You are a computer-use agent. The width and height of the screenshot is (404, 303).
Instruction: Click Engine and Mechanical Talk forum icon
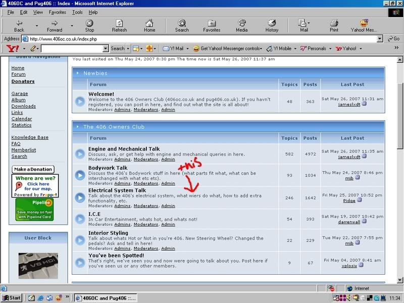[80, 154]
